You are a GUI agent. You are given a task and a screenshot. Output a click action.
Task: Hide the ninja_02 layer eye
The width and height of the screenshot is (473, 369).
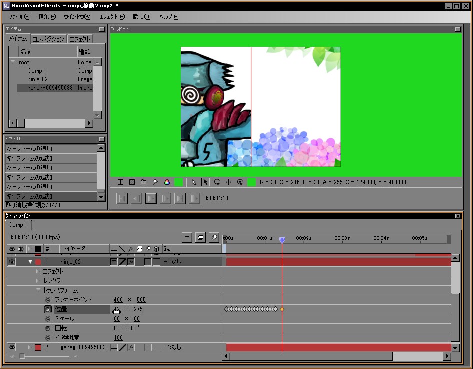pos(12,262)
